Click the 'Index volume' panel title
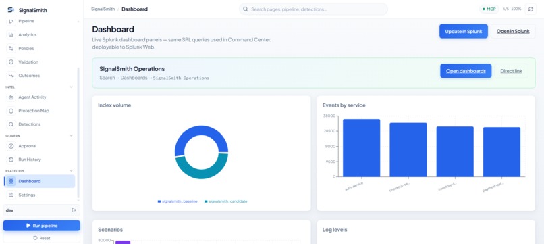Image resolution: width=544 pixels, height=244 pixels. (x=115, y=105)
